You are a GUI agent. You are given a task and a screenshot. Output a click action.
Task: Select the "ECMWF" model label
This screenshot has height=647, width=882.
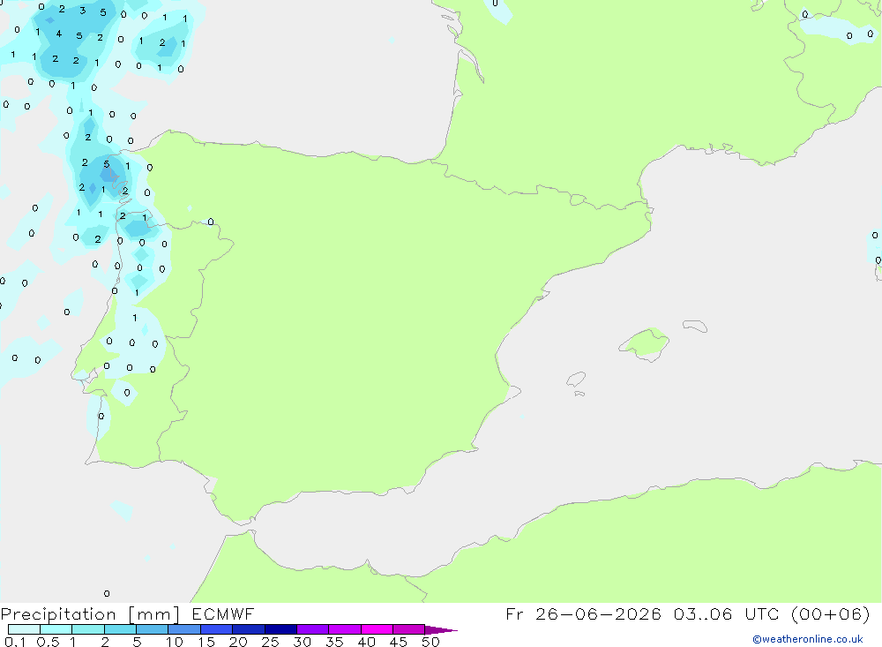click(x=223, y=613)
